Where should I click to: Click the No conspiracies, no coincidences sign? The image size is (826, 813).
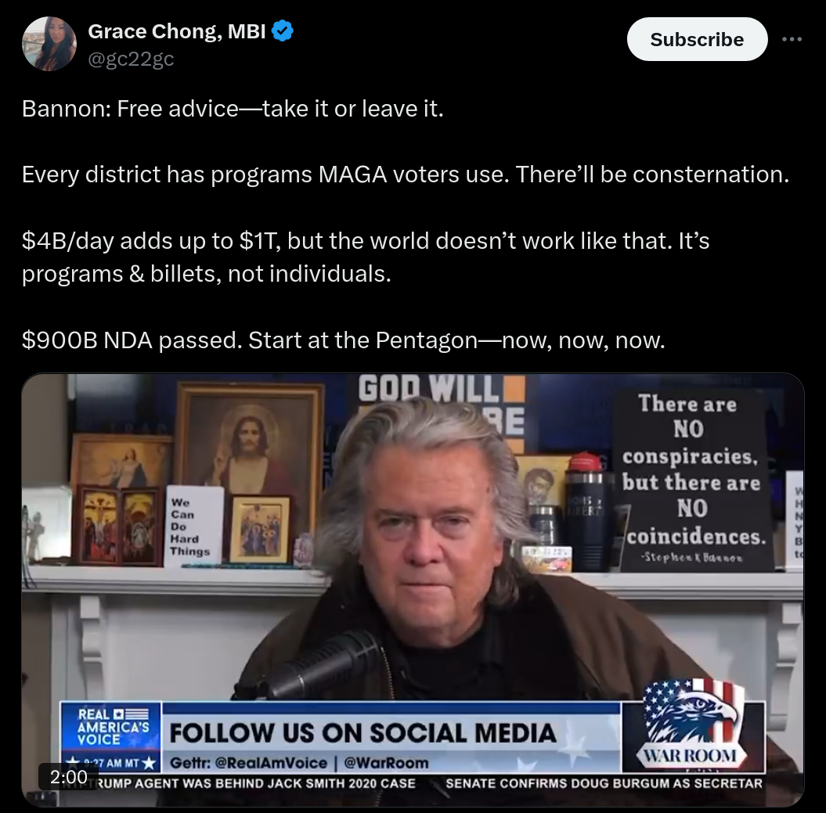692,481
